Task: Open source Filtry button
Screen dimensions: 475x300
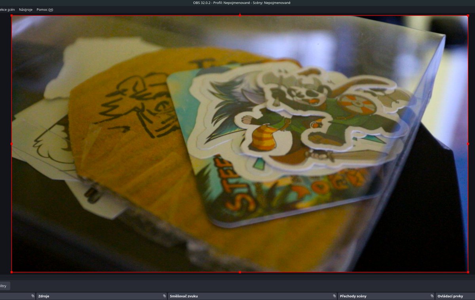Action: click(x=4, y=286)
